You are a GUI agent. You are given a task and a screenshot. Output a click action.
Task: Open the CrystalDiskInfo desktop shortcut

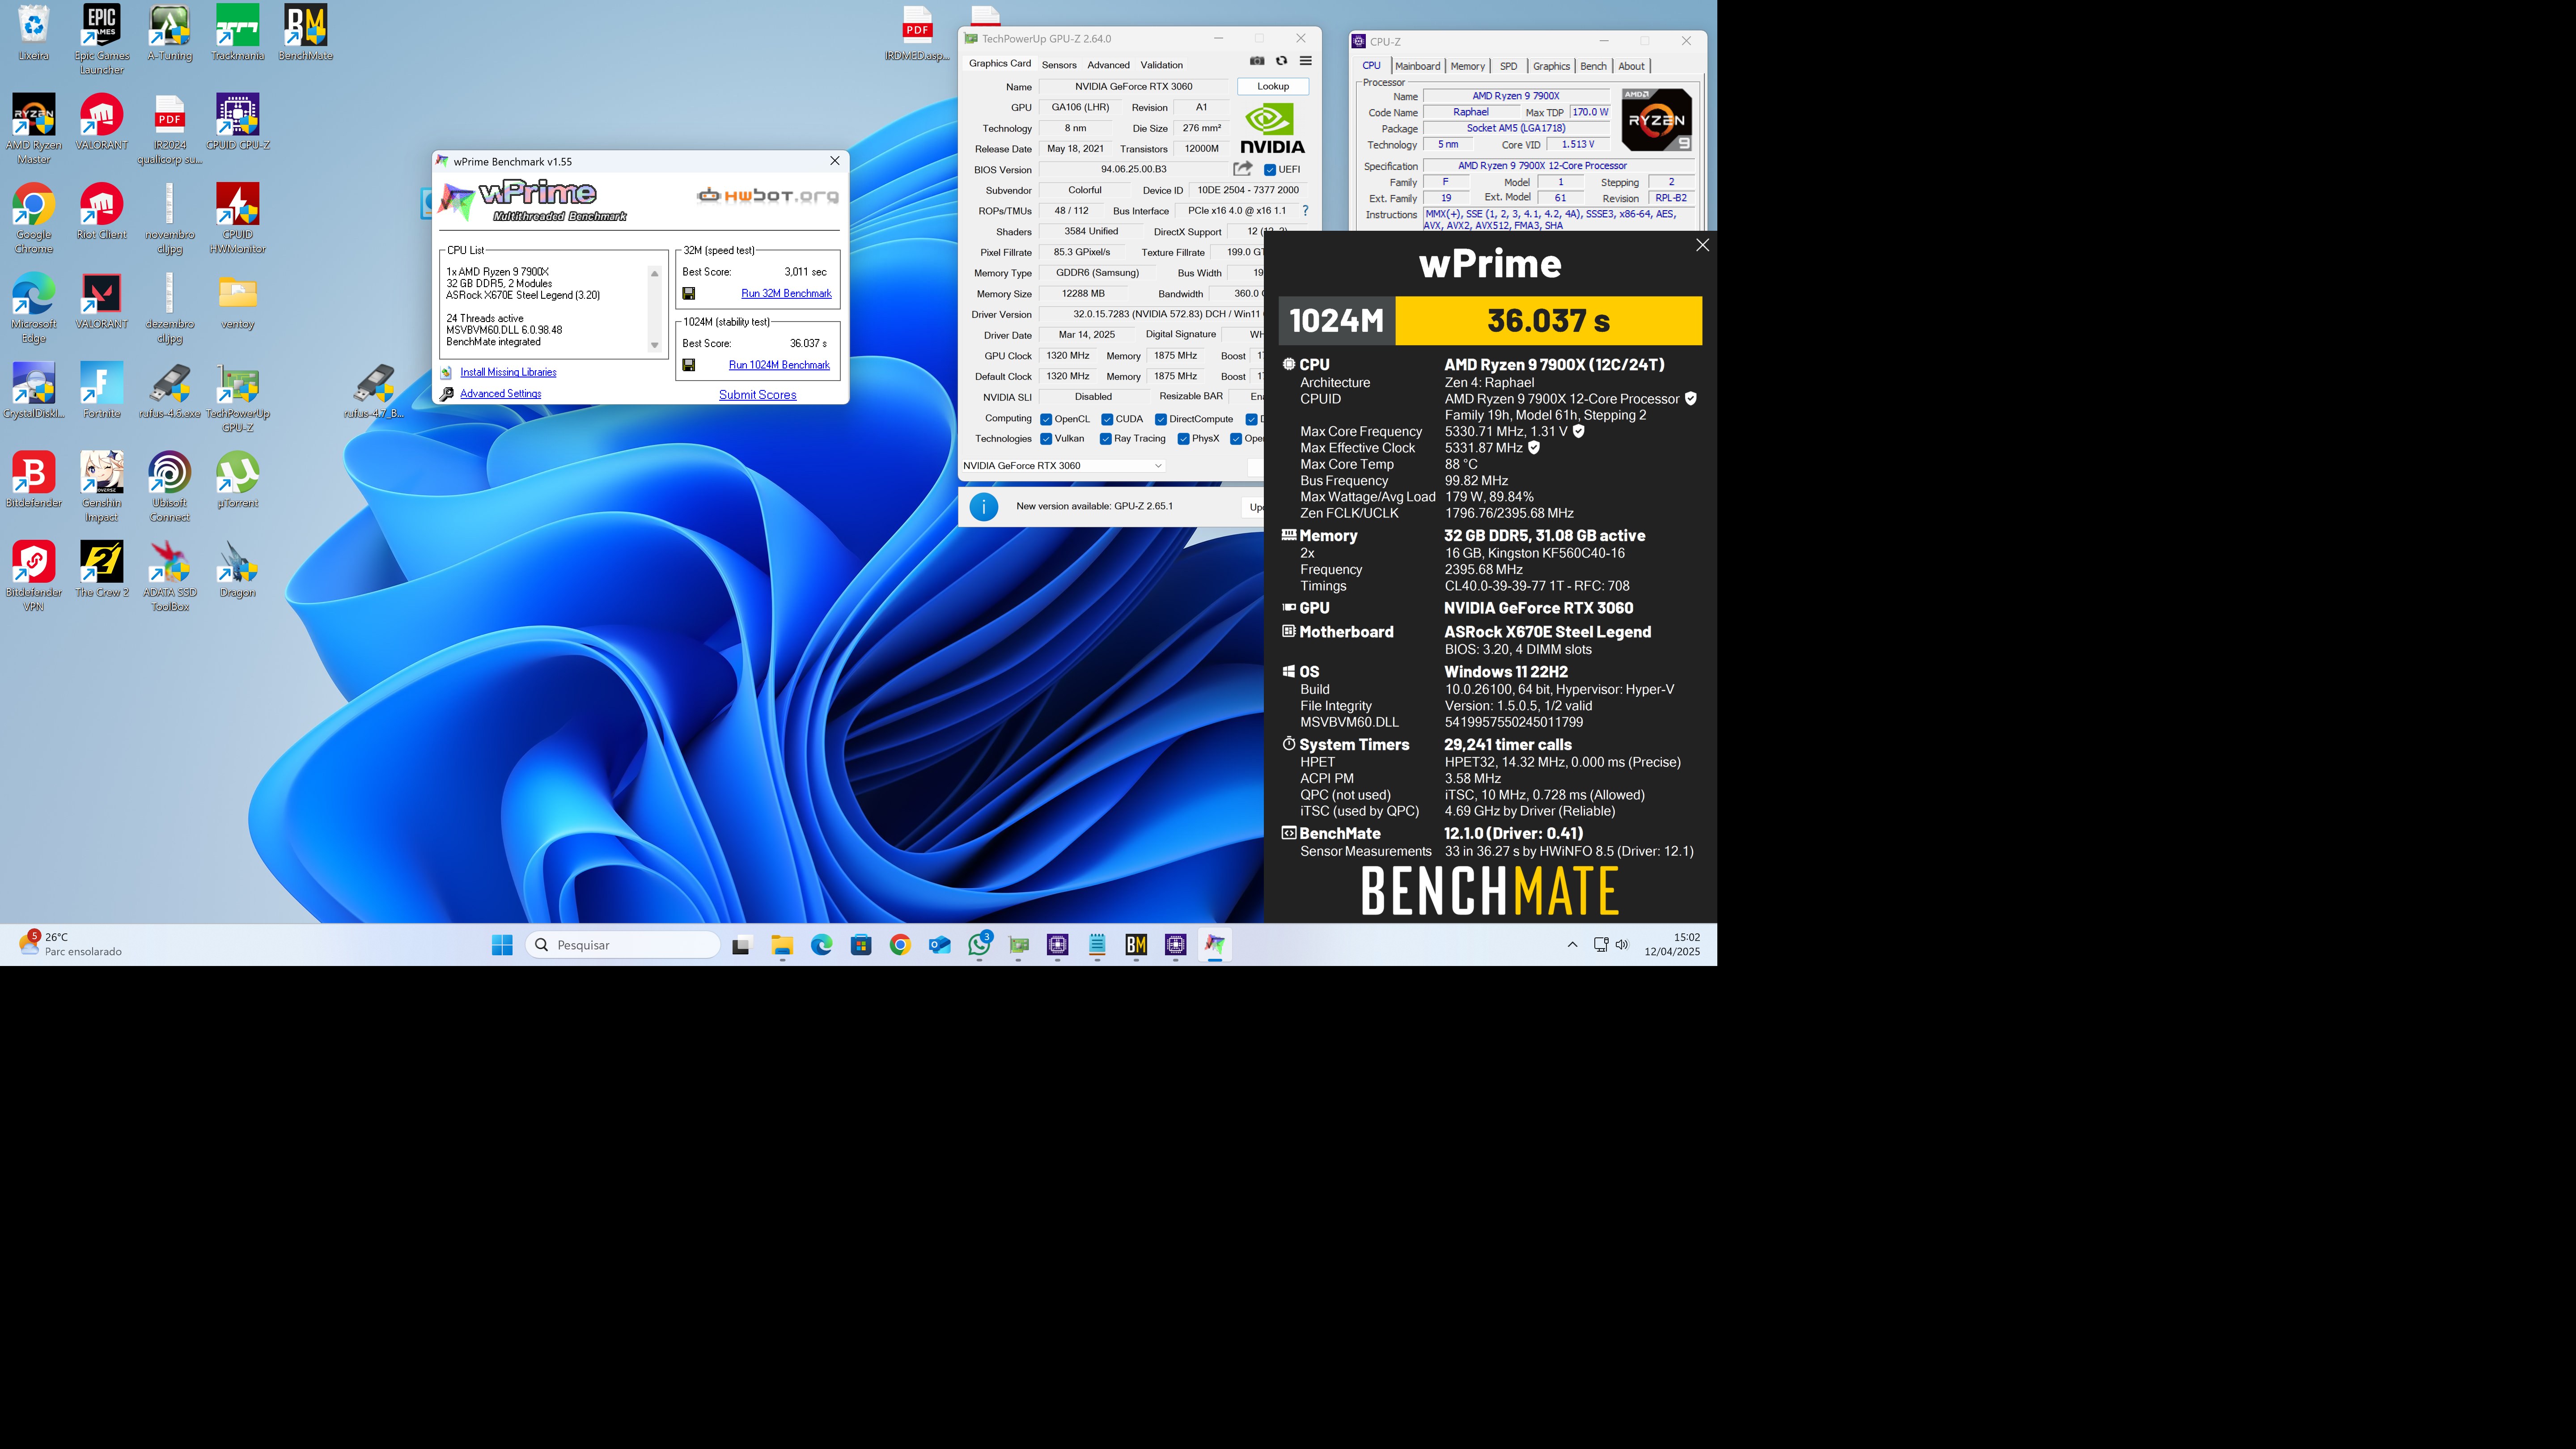(34, 391)
